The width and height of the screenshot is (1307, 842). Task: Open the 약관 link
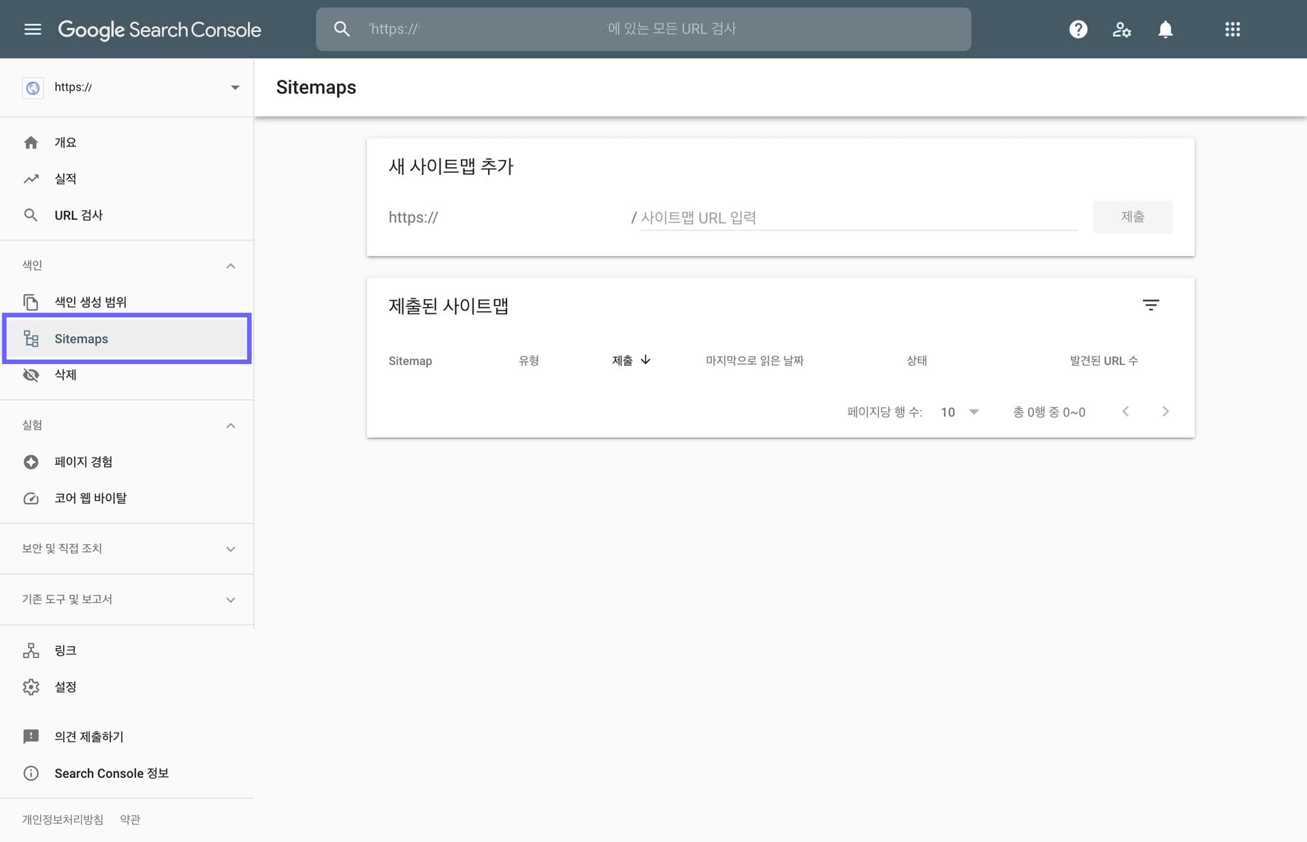coord(130,820)
